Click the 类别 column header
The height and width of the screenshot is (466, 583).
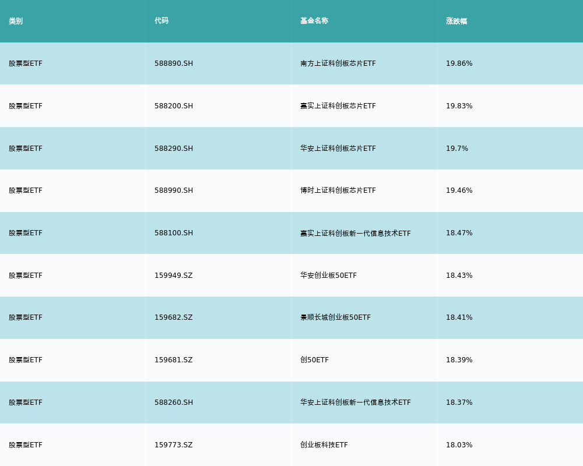click(16, 21)
